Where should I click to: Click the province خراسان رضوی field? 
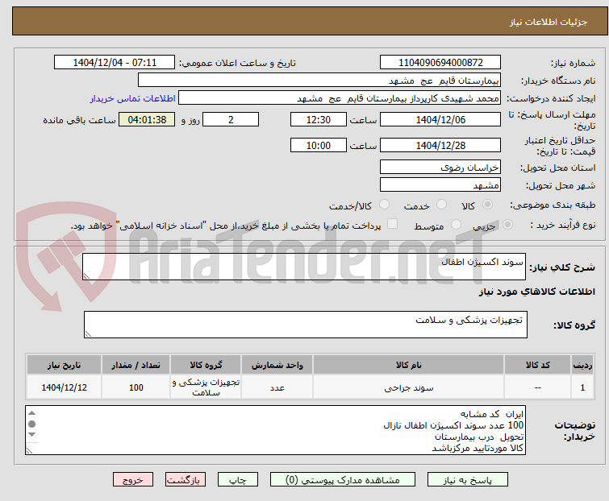click(440, 167)
